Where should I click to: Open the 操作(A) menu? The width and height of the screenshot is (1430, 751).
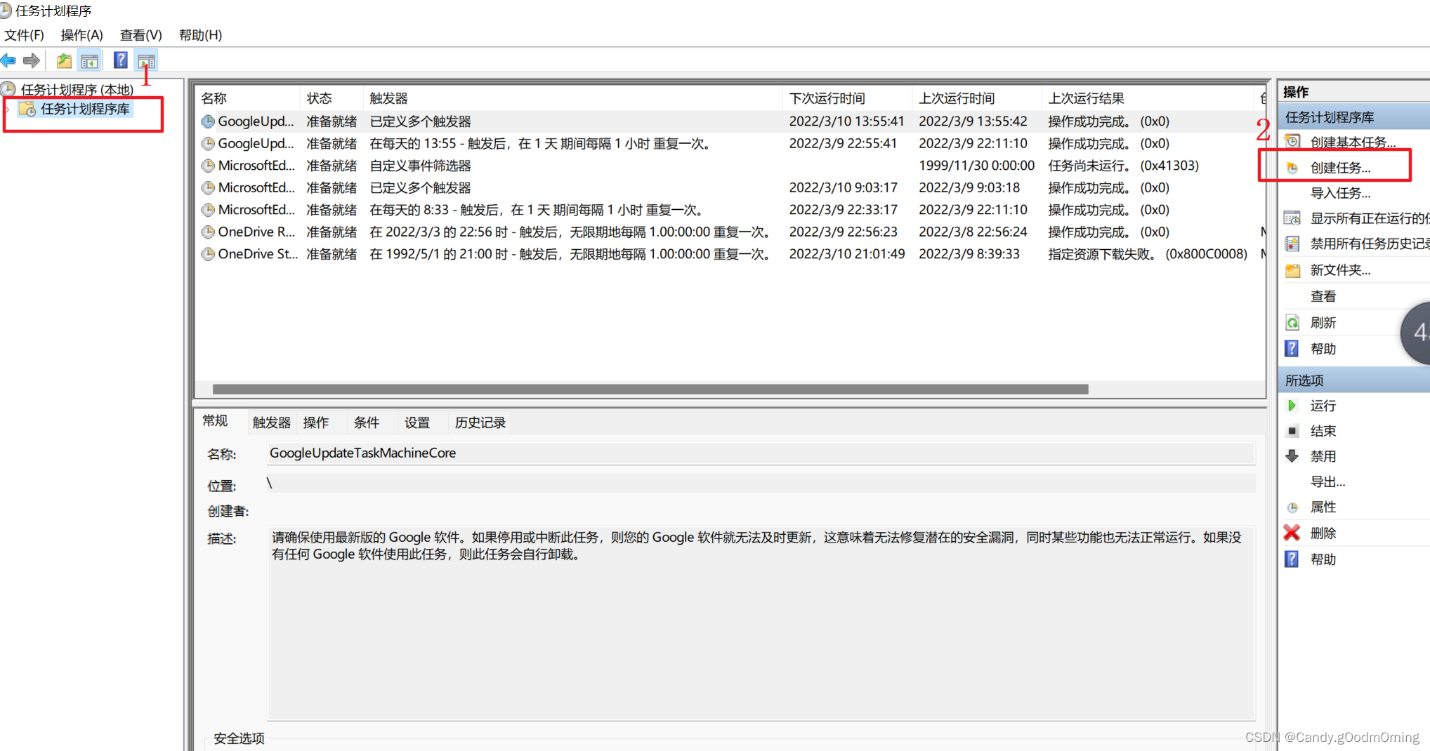tap(81, 35)
